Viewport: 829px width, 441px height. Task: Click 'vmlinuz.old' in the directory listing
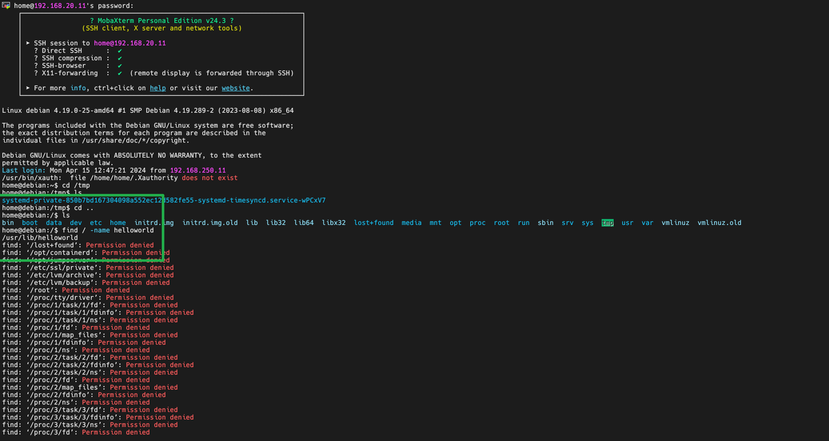[x=719, y=223]
